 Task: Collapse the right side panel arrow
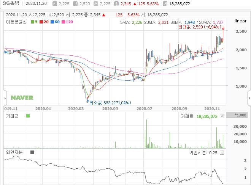pyautogui.click(x=249, y=98)
